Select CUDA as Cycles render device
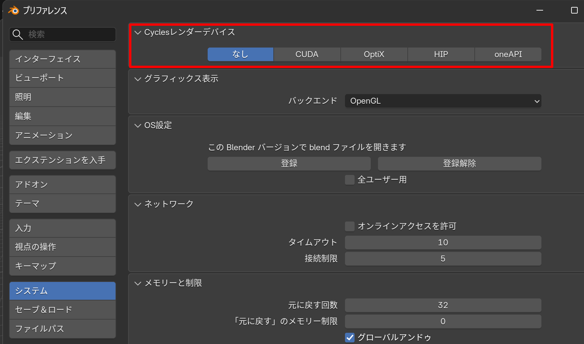The width and height of the screenshot is (584, 344). coord(307,54)
